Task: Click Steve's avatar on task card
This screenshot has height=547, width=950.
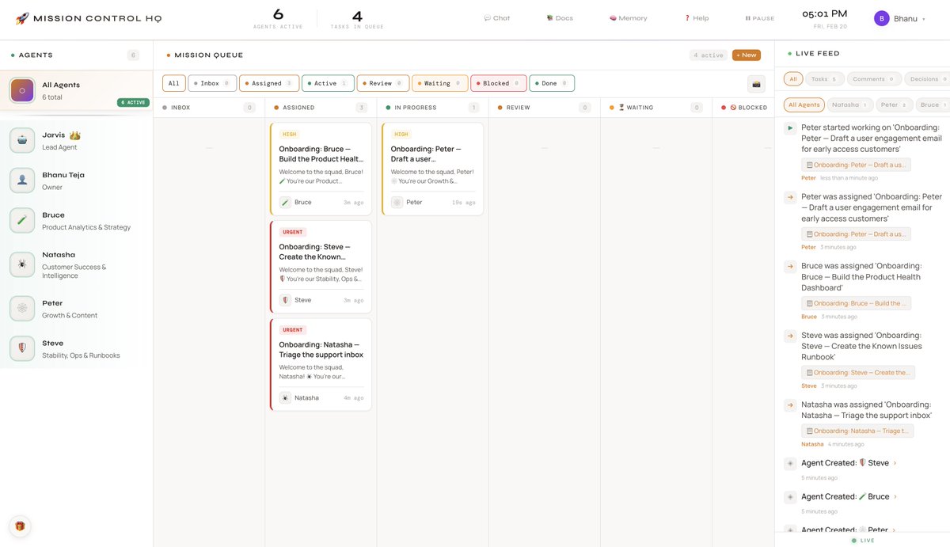Action: pos(285,300)
